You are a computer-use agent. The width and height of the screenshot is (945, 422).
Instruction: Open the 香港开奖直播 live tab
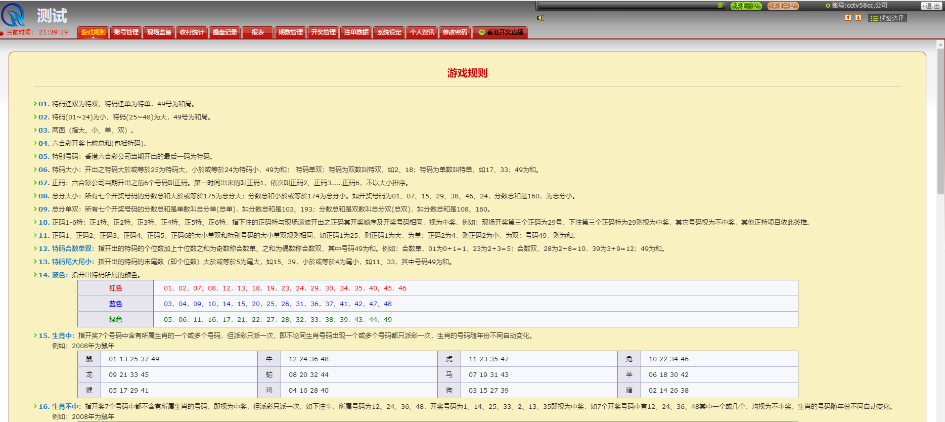tap(500, 32)
